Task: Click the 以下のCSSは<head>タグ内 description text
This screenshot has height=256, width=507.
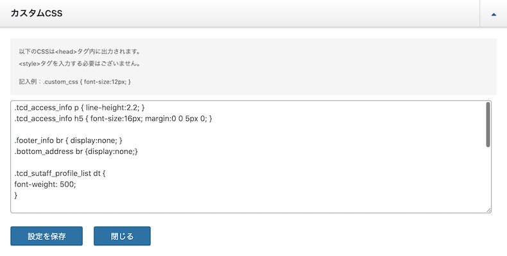Action: [80, 52]
